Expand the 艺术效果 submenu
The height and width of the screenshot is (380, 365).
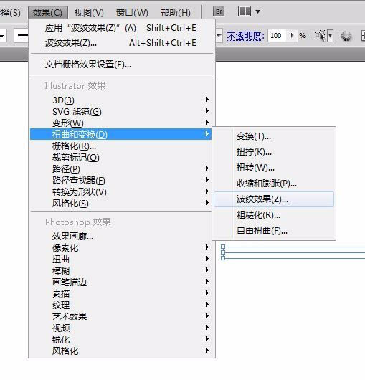pos(122,316)
